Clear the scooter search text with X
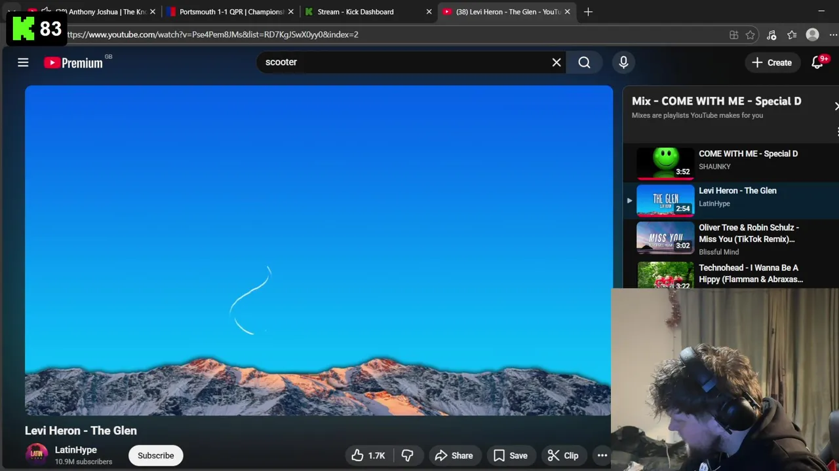The width and height of the screenshot is (839, 471). (x=556, y=62)
